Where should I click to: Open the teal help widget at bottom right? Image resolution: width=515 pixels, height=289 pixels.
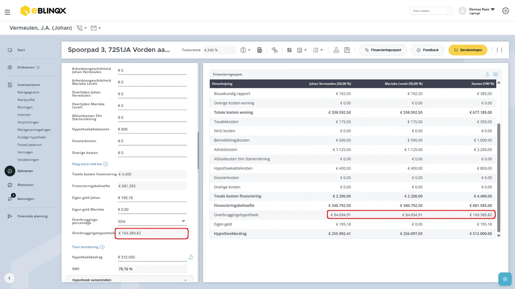pos(505,279)
